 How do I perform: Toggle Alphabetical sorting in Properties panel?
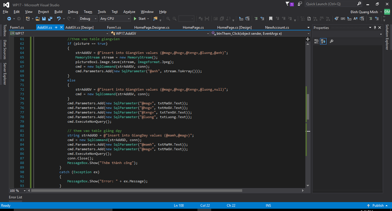tap(323, 41)
